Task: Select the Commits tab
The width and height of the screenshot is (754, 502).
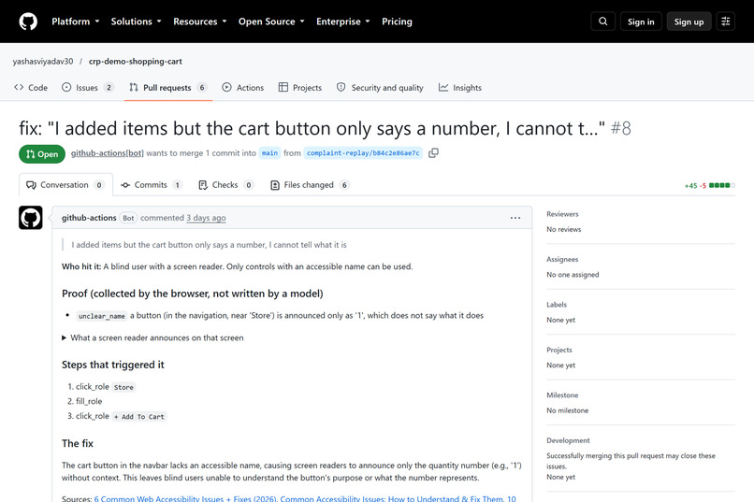Action: coord(151,185)
